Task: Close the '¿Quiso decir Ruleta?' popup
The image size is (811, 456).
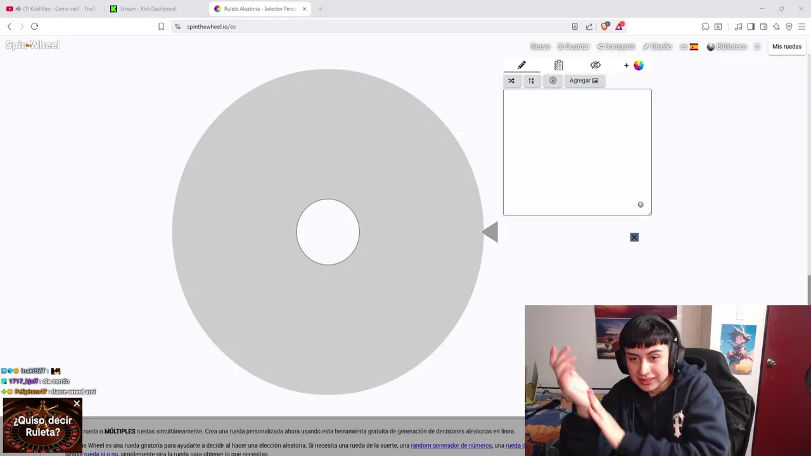Action: click(x=77, y=403)
